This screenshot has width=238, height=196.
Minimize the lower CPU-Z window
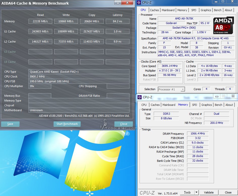click(217, 96)
